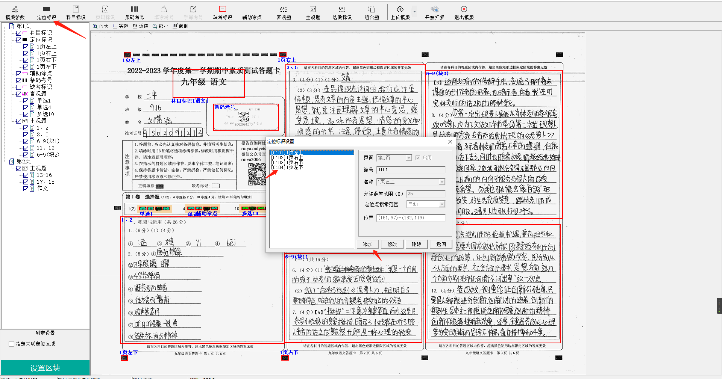The height and width of the screenshot is (379, 722).
Task: Select the 11、12 row in the tree
Action: click(46, 148)
